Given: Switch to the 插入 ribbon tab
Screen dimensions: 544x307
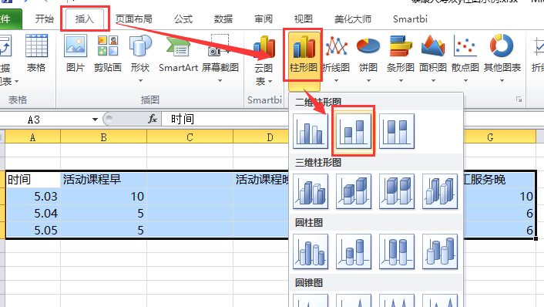Looking at the screenshot, I should [85, 19].
